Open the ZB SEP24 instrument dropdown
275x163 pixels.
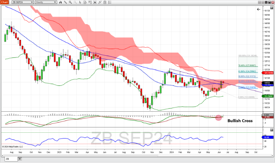[x=22, y=2]
